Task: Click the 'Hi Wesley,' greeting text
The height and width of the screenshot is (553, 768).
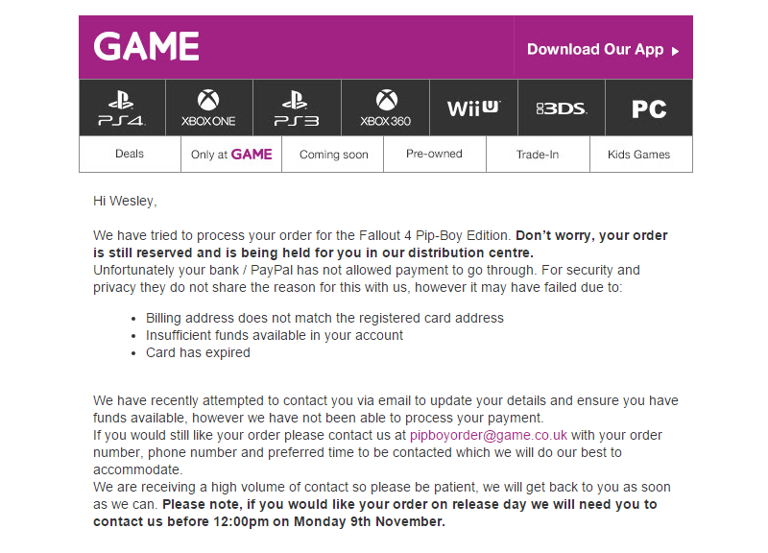Action: [x=125, y=201]
